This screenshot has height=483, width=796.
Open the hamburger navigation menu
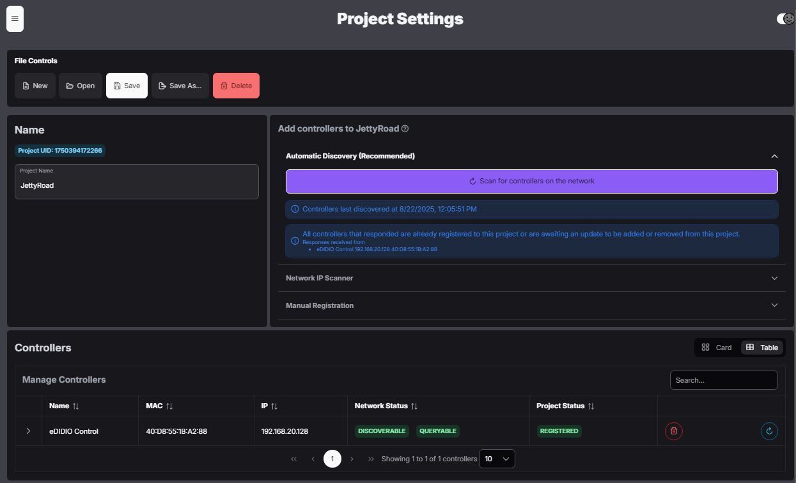coord(15,19)
